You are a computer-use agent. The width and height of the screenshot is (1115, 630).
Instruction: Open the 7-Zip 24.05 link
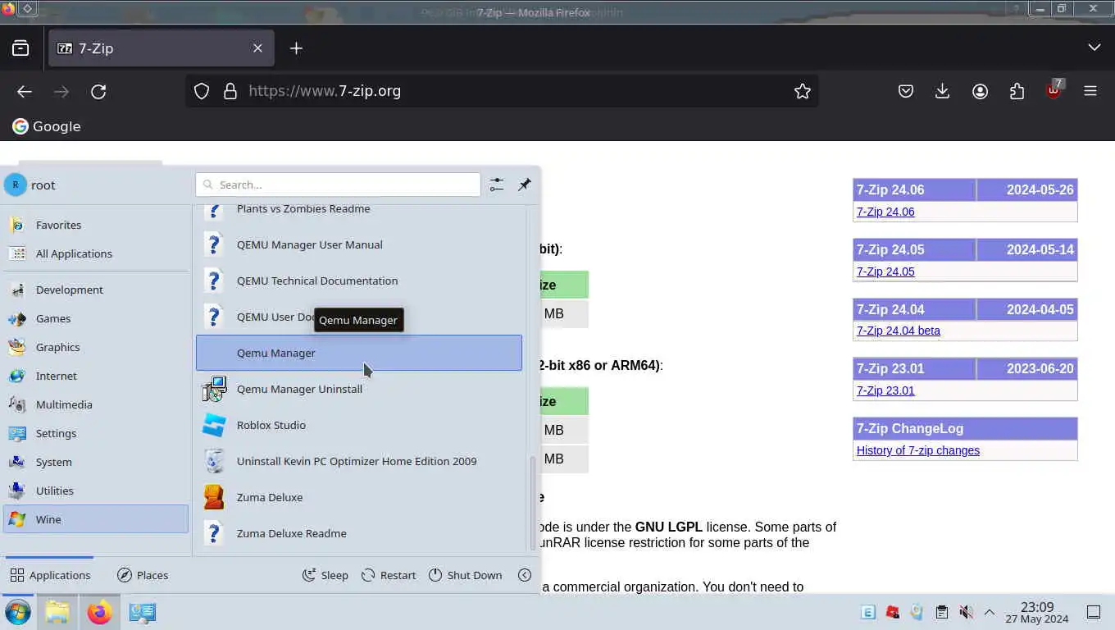click(885, 272)
